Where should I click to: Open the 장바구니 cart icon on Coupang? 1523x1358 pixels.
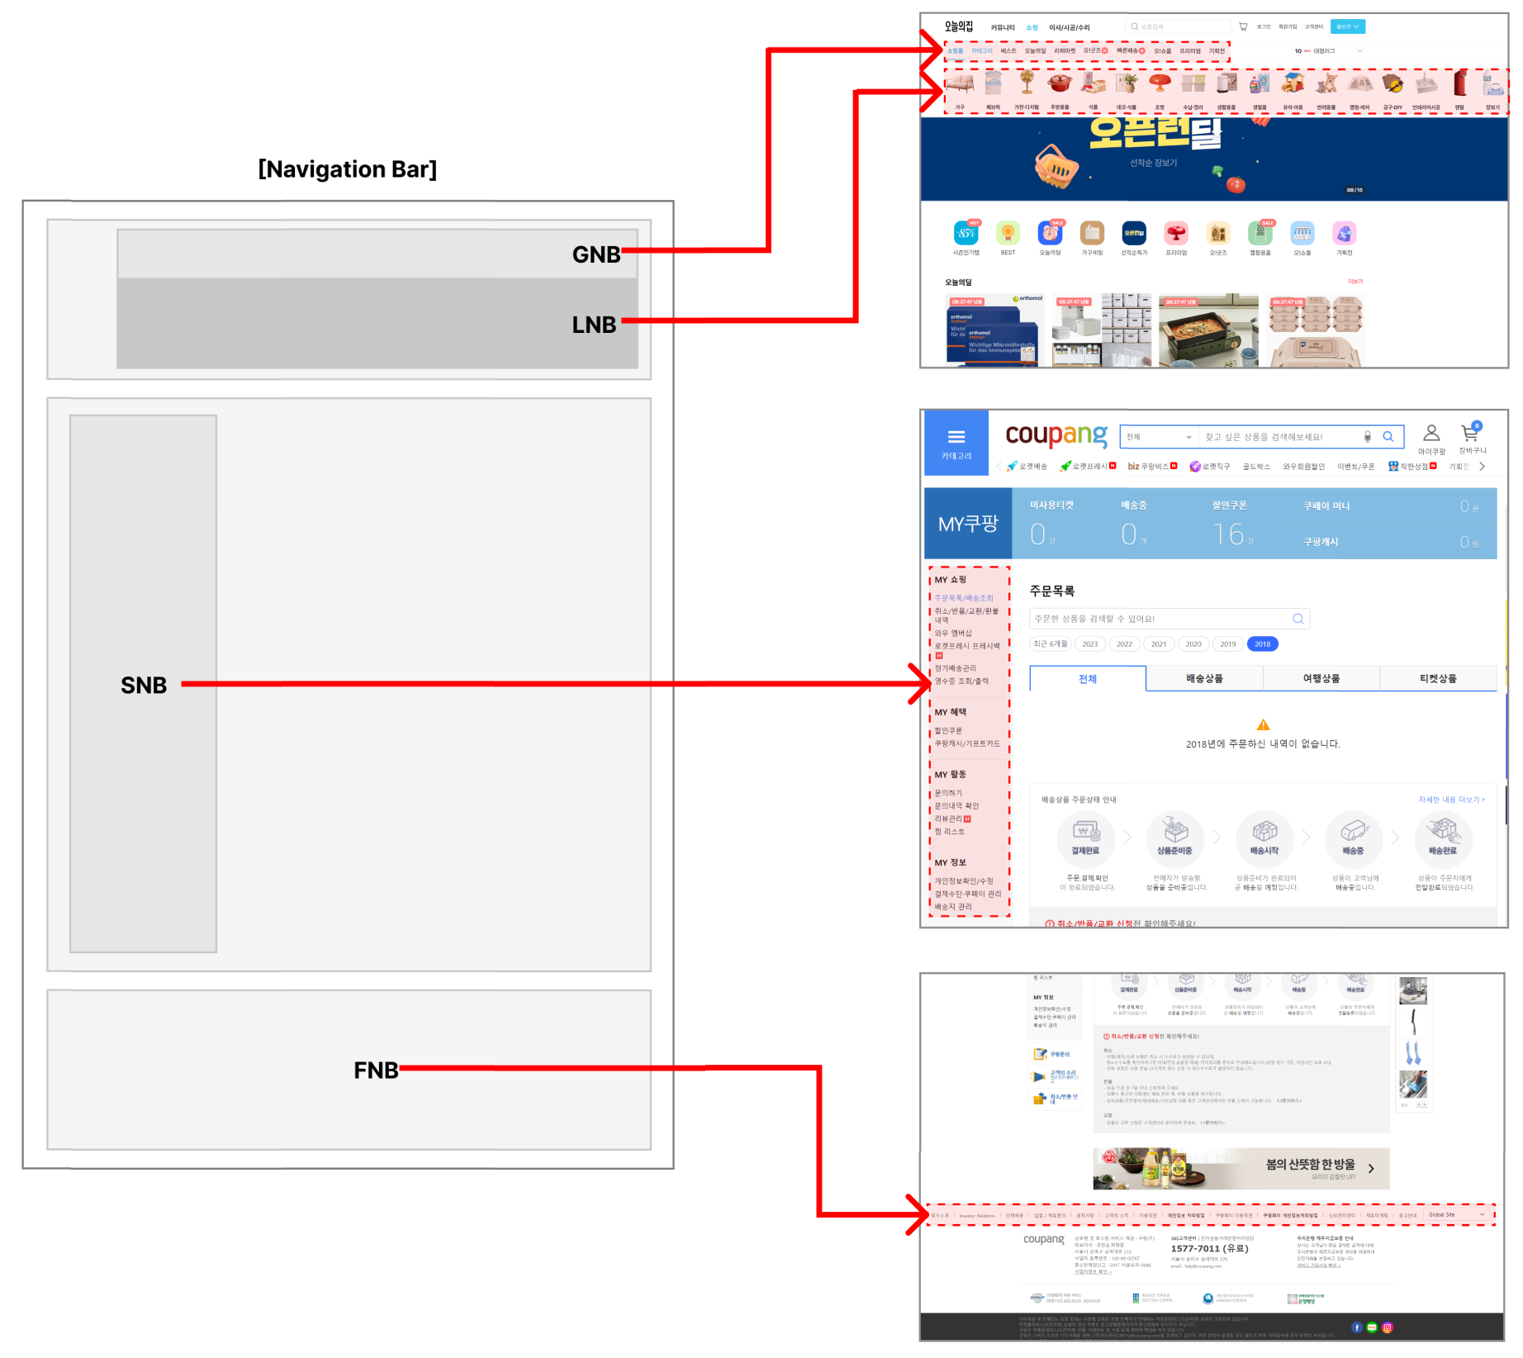[x=1470, y=432]
